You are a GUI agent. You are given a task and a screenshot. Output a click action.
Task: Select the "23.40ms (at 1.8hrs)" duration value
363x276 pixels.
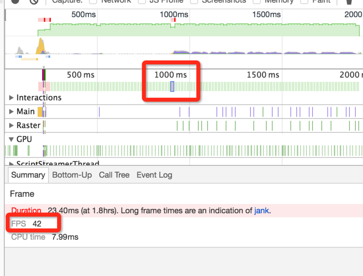coord(83,211)
